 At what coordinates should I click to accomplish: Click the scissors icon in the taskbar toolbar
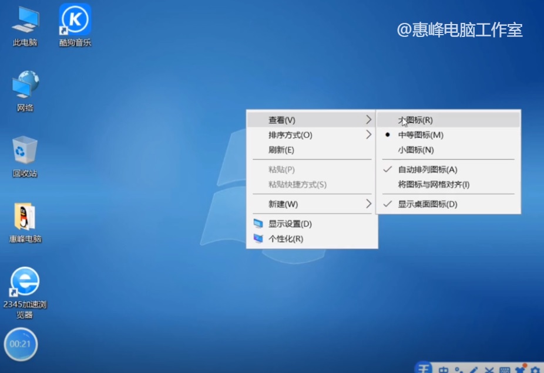tap(490, 369)
